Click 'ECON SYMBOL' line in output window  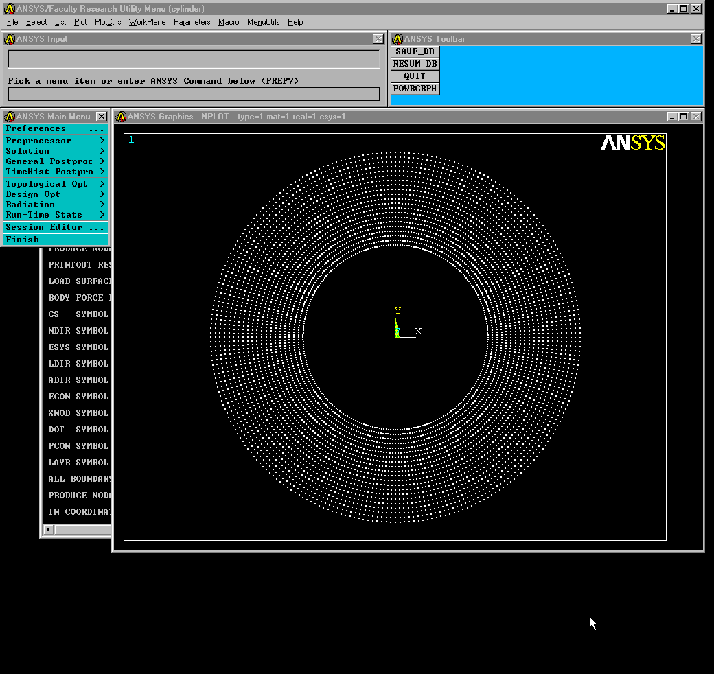point(78,397)
